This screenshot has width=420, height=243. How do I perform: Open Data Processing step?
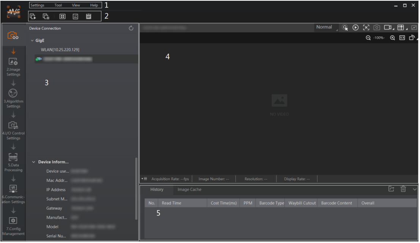tap(13, 163)
